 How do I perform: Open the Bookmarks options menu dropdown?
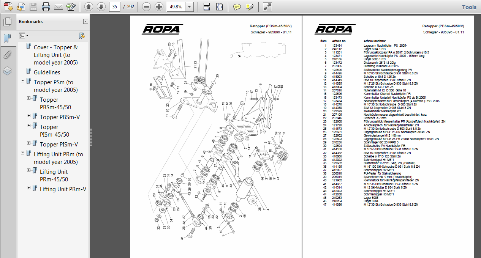24,35
